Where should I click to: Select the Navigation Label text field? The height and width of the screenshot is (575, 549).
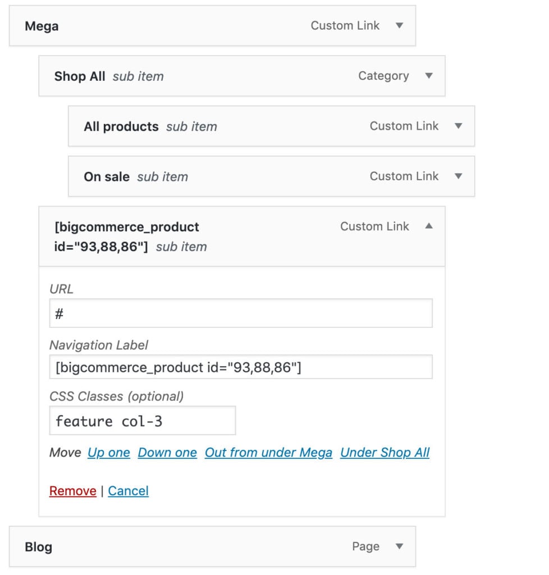240,366
